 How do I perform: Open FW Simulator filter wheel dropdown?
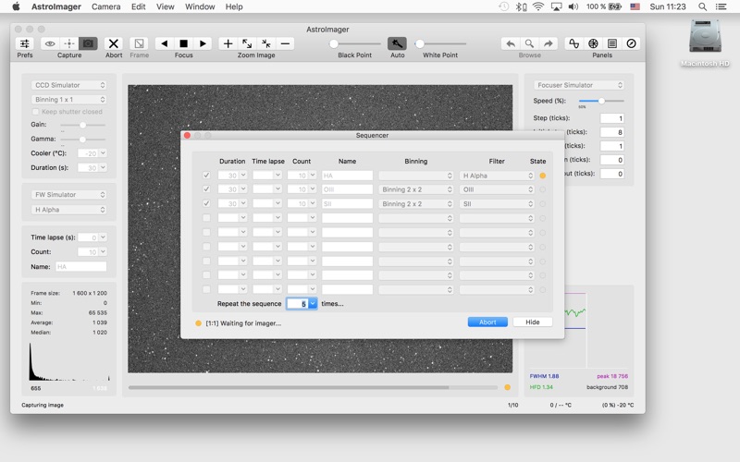point(68,194)
